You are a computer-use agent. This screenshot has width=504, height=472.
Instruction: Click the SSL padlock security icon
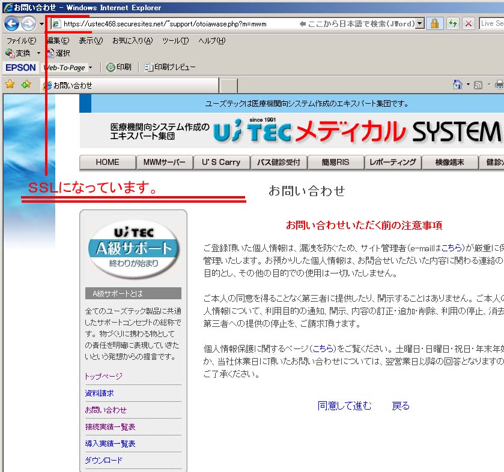coord(434,24)
